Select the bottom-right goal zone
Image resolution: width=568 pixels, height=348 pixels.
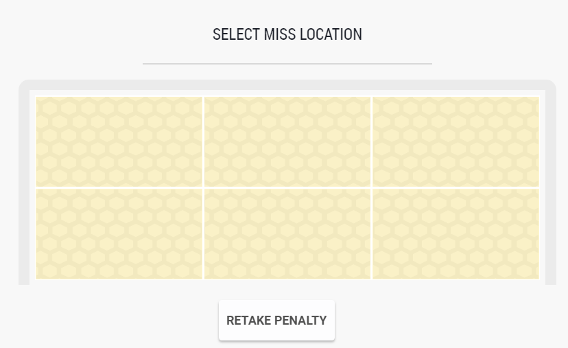pos(455,233)
